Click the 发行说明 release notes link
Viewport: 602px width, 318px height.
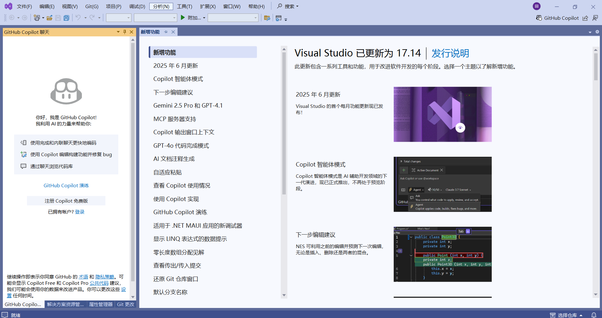(x=450, y=53)
